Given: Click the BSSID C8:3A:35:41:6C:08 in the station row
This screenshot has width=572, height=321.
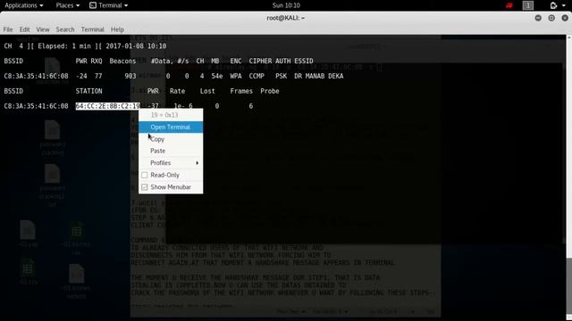Looking at the screenshot, I should coord(36,106).
